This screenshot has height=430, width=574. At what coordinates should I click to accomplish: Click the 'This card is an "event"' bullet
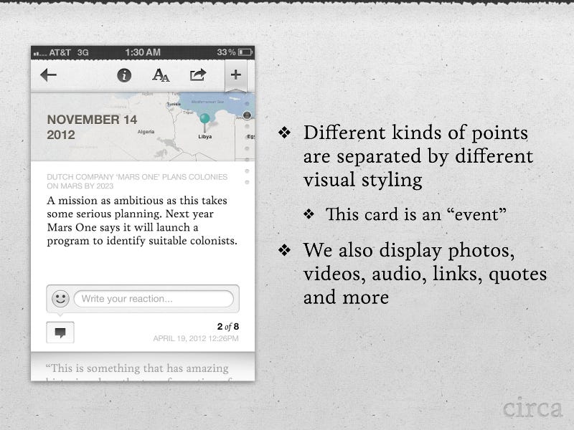(416, 214)
